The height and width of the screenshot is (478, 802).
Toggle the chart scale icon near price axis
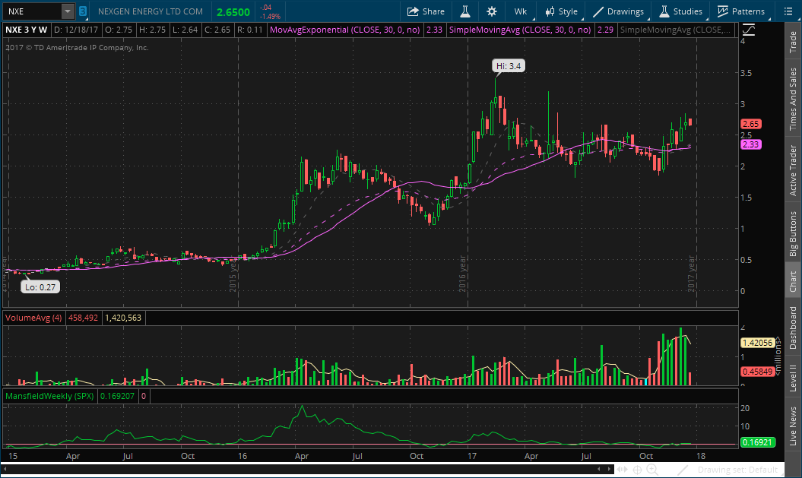pyautogui.click(x=750, y=30)
